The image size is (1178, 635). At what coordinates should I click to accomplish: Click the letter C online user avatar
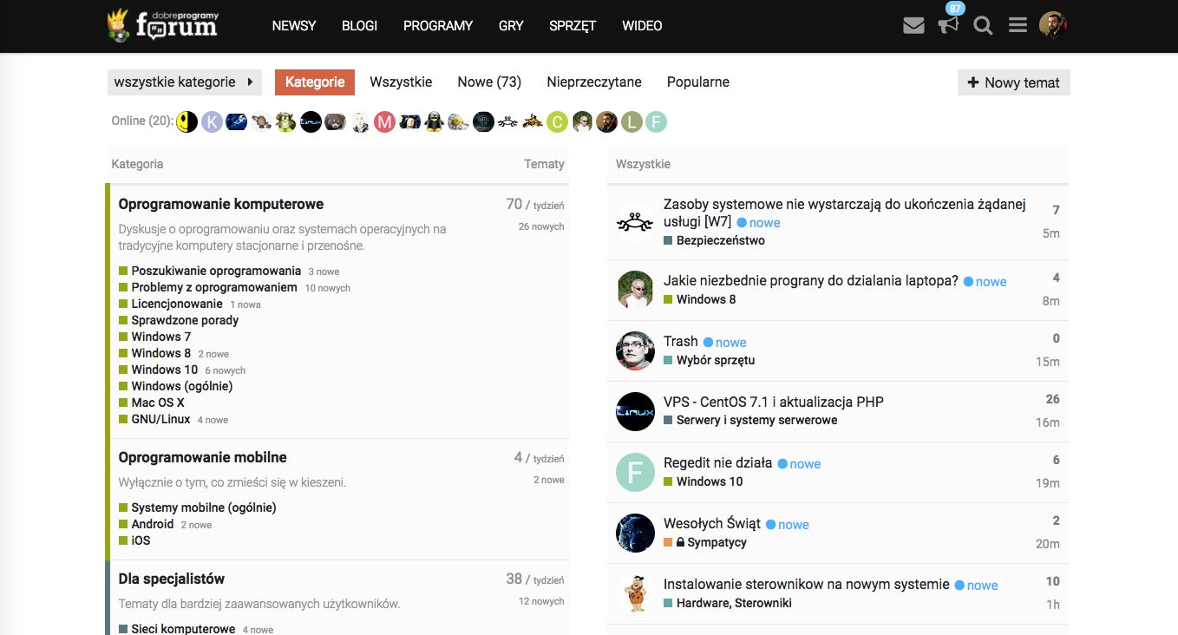pyautogui.click(x=557, y=122)
